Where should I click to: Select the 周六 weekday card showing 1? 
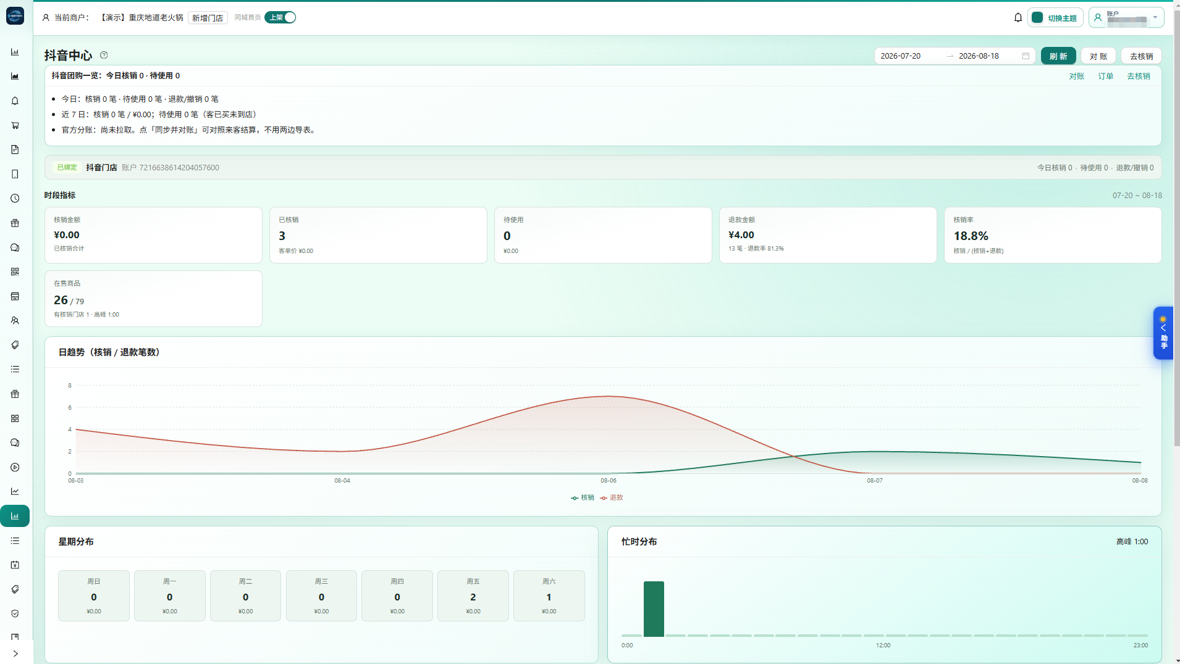549,596
